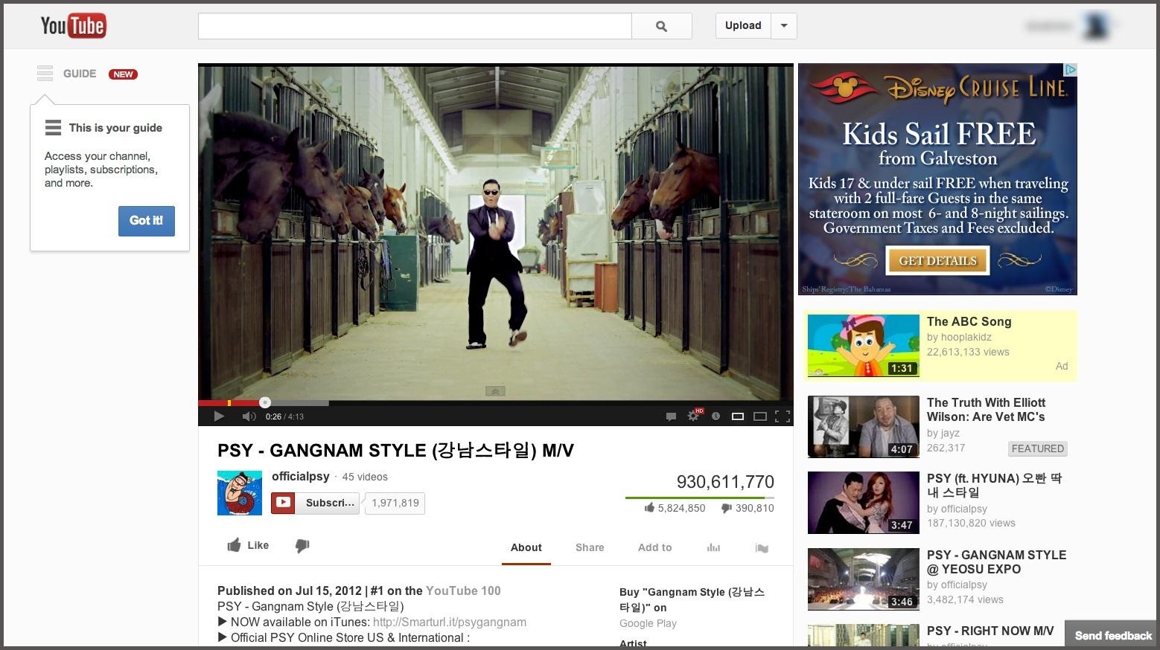The height and width of the screenshot is (650, 1160).
Task: Switch to the Share tab
Action: [x=589, y=547]
